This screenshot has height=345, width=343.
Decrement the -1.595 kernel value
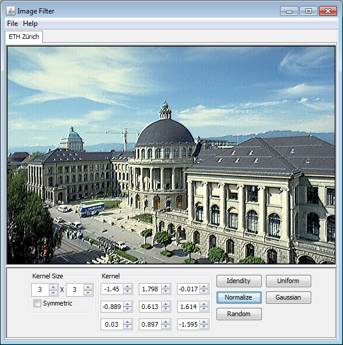(204, 327)
